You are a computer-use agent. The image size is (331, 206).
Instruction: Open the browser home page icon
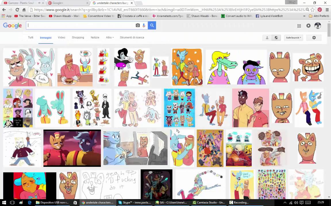click(24, 10)
